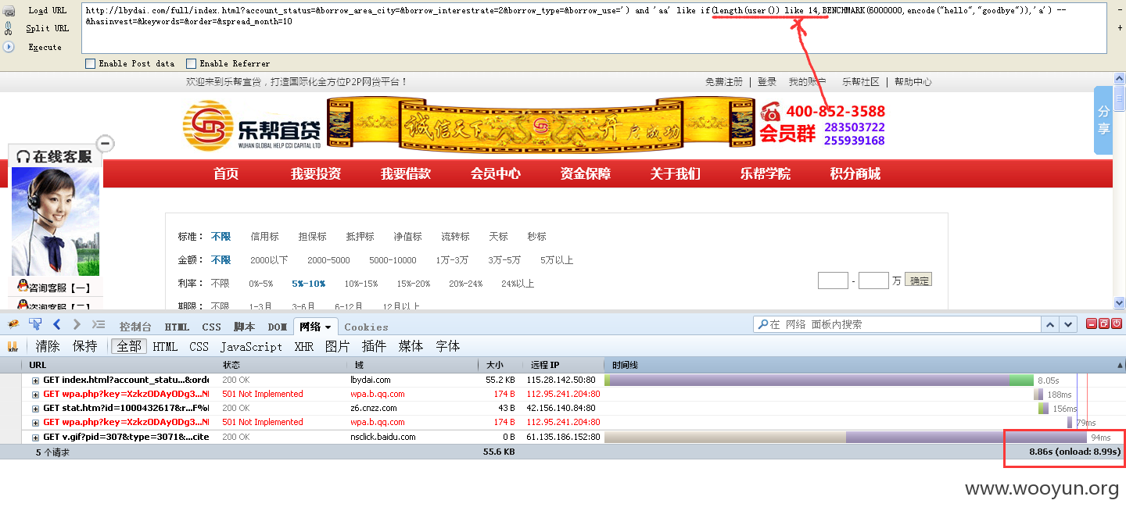Enable Referrer checkbox
Screen dimensions: 1126x511
coord(191,63)
